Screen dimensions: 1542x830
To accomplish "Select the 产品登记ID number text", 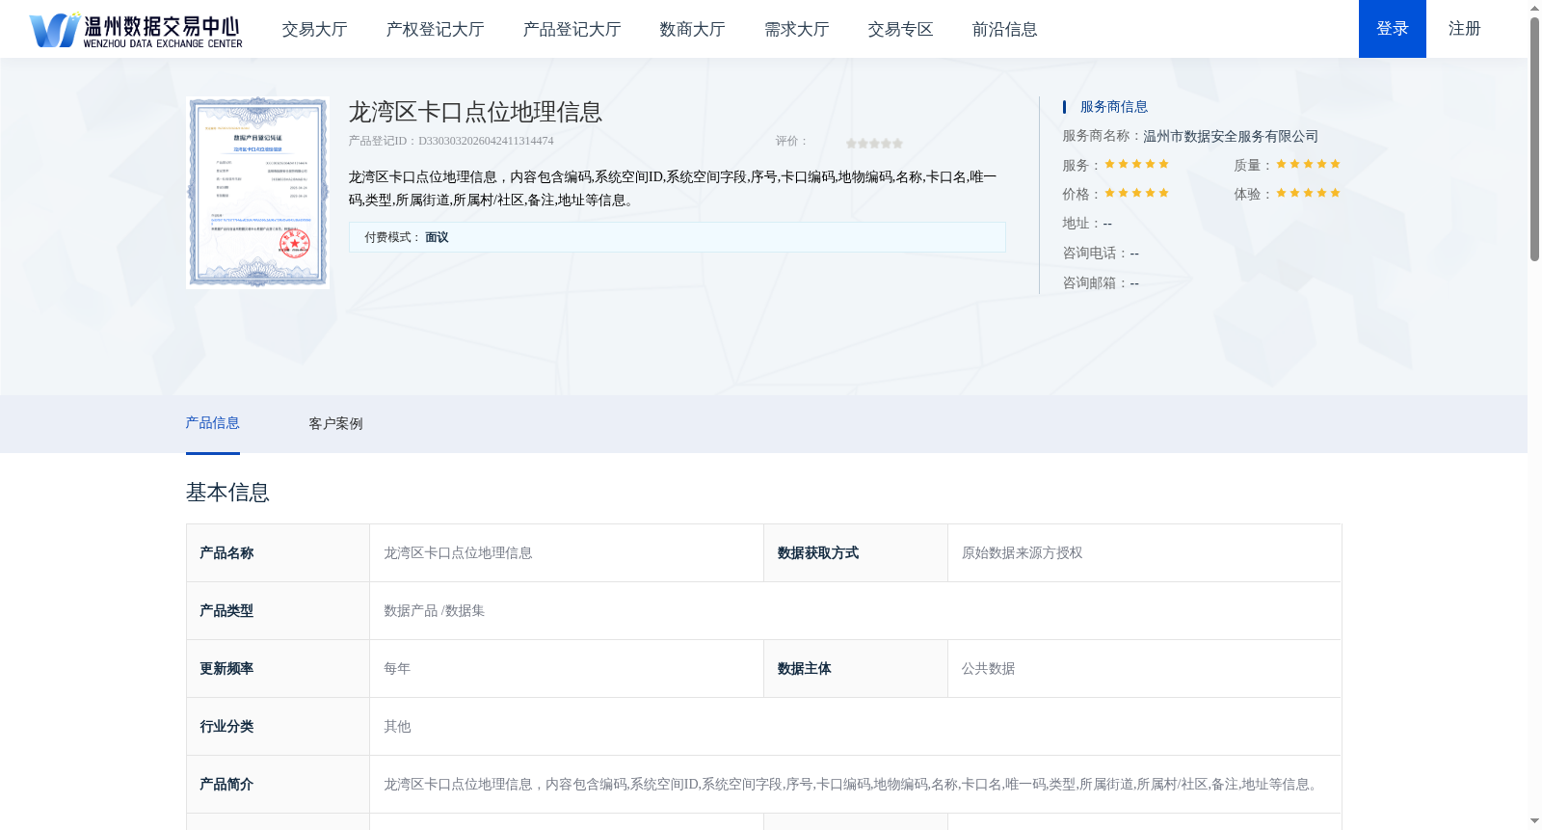I will point(486,141).
